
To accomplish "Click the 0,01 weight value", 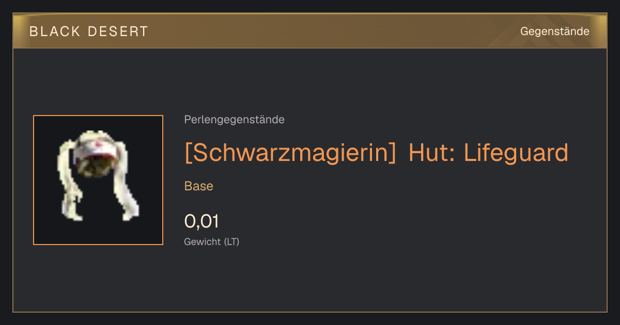I will click(202, 221).
